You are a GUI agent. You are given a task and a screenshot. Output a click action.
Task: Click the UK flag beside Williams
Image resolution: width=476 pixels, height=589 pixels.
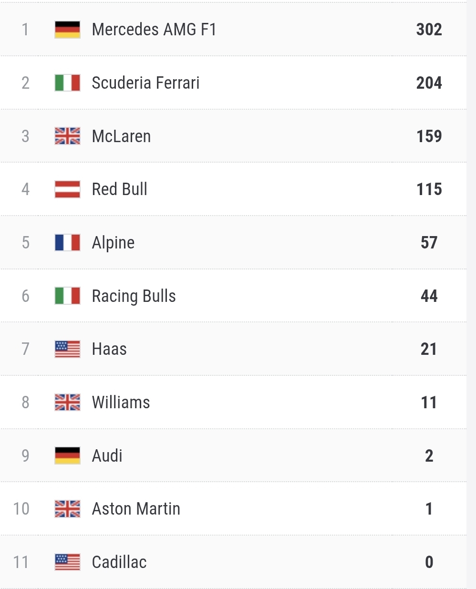(67, 403)
